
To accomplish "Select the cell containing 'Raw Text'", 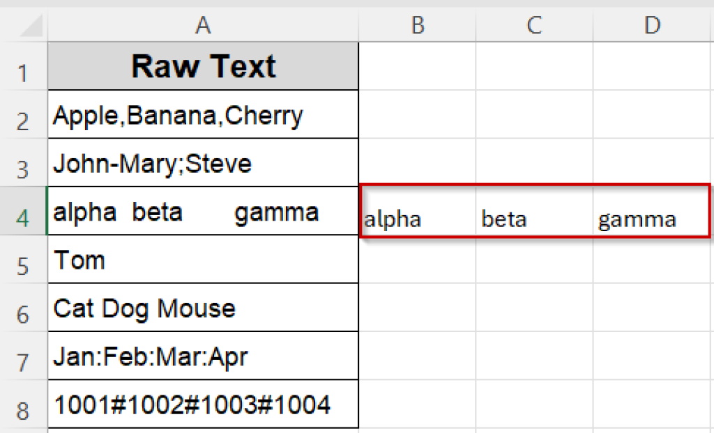I will pyautogui.click(x=202, y=66).
